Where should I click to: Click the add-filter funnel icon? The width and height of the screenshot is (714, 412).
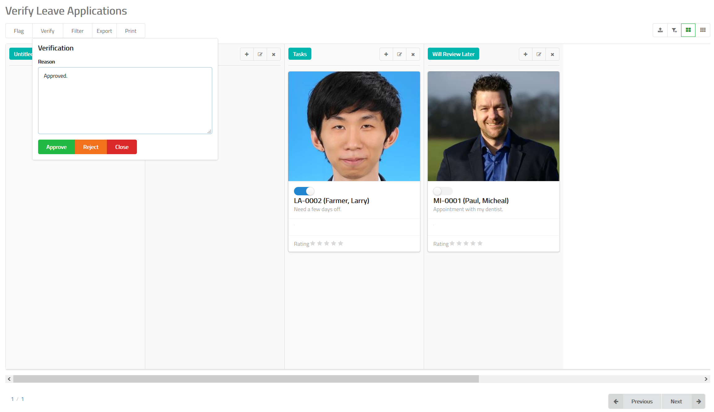[674, 30]
